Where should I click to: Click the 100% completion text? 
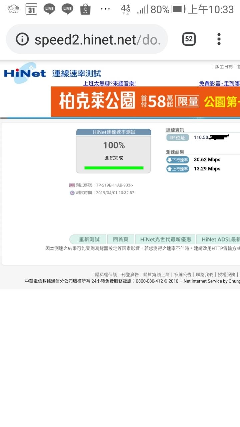click(x=114, y=145)
